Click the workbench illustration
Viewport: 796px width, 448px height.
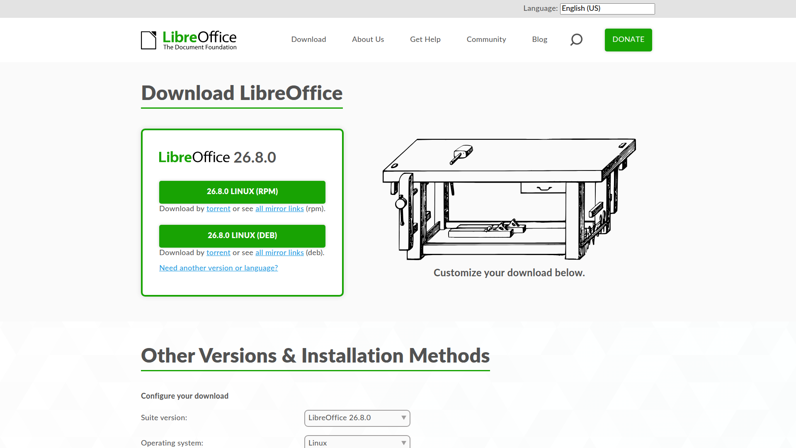[x=509, y=199]
